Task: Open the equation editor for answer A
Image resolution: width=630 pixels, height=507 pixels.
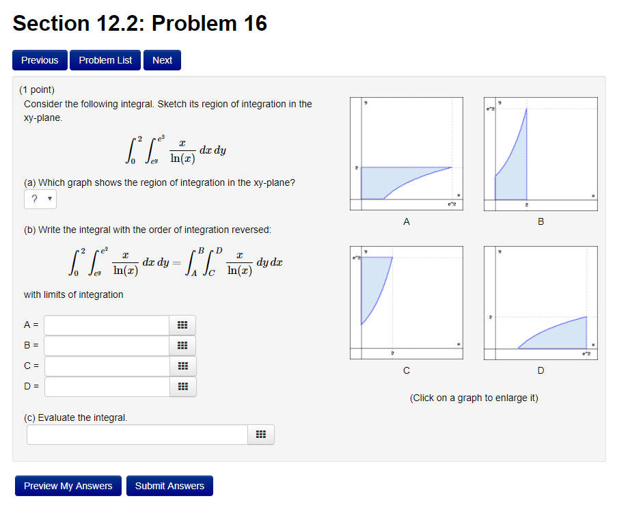Action: [x=182, y=325]
